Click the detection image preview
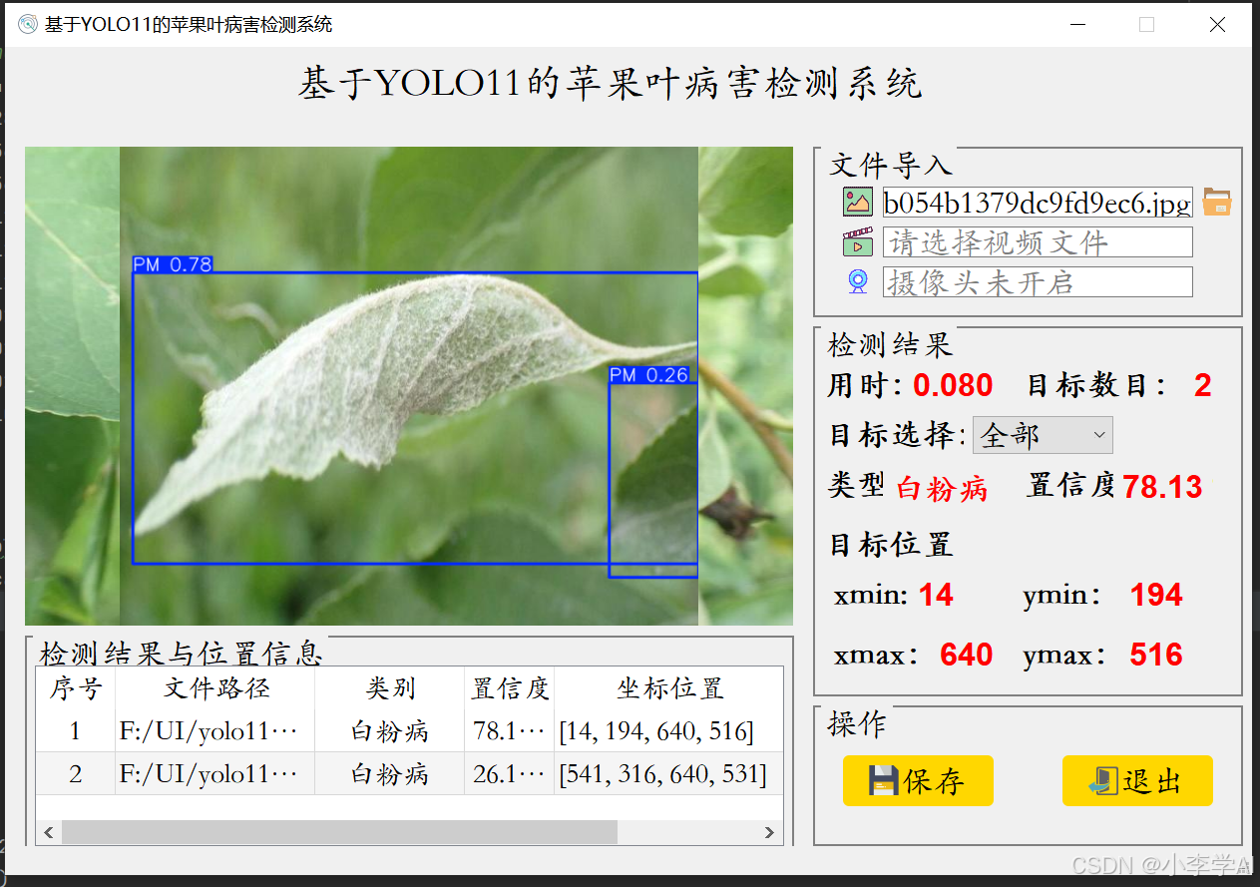The image size is (1260, 887). pos(409,386)
